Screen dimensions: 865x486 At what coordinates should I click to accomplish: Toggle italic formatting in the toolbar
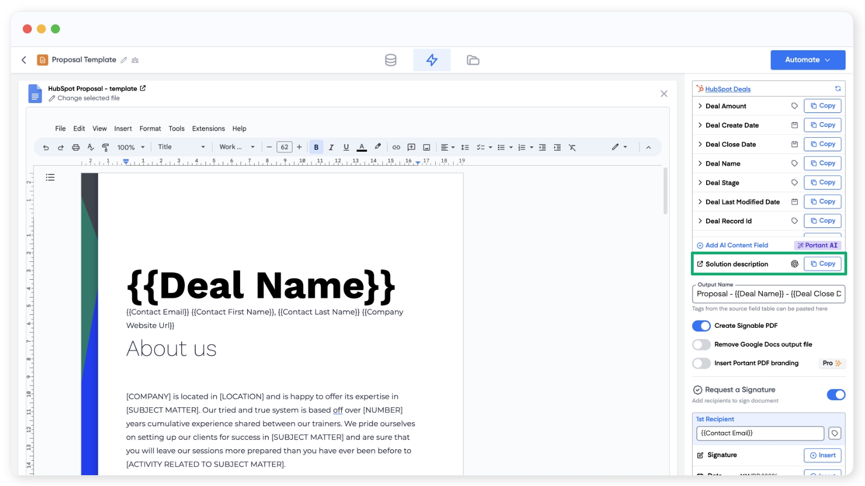pos(331,147)
